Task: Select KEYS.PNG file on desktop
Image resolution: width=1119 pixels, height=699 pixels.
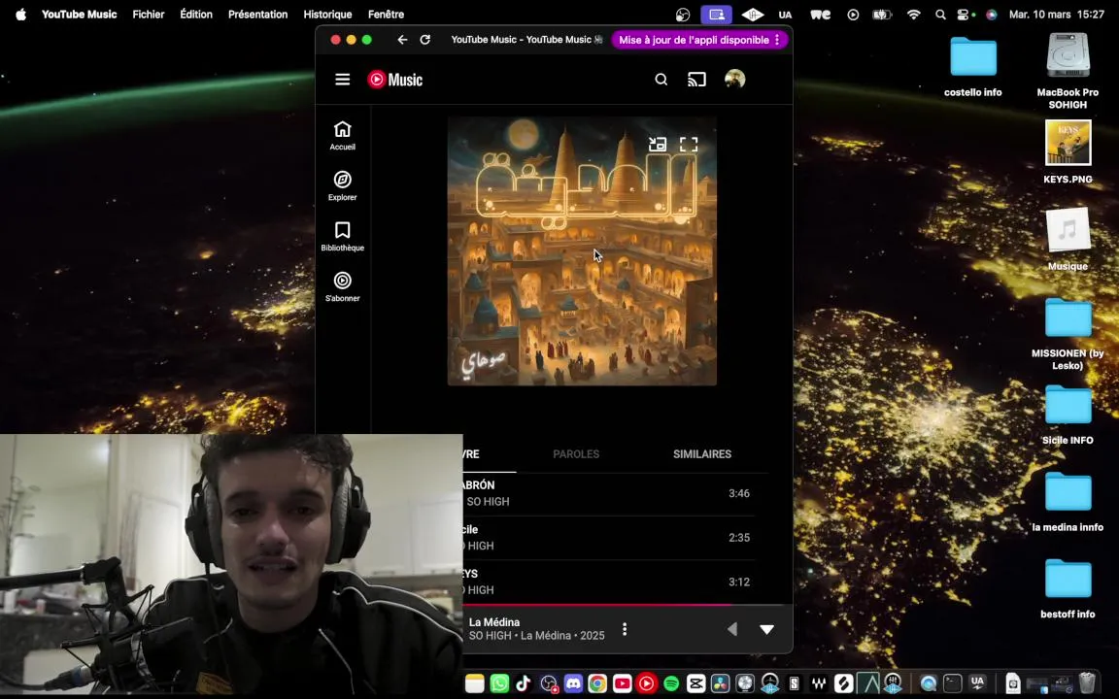Action: 1068,151
